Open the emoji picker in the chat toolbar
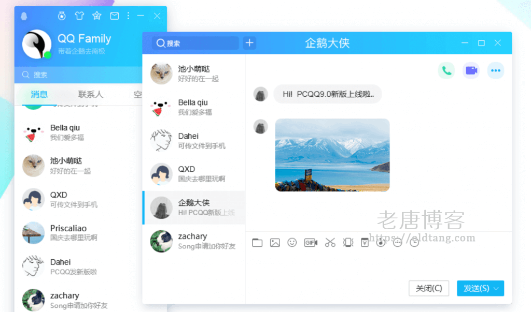The width and height of the screenshot is (531, 312). click(x=292, y=242)
